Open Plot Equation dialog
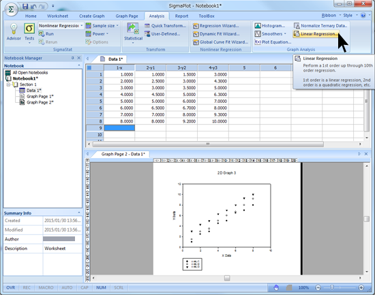The height and width of the screenshot is (295, 375). (x=273, y=42)
